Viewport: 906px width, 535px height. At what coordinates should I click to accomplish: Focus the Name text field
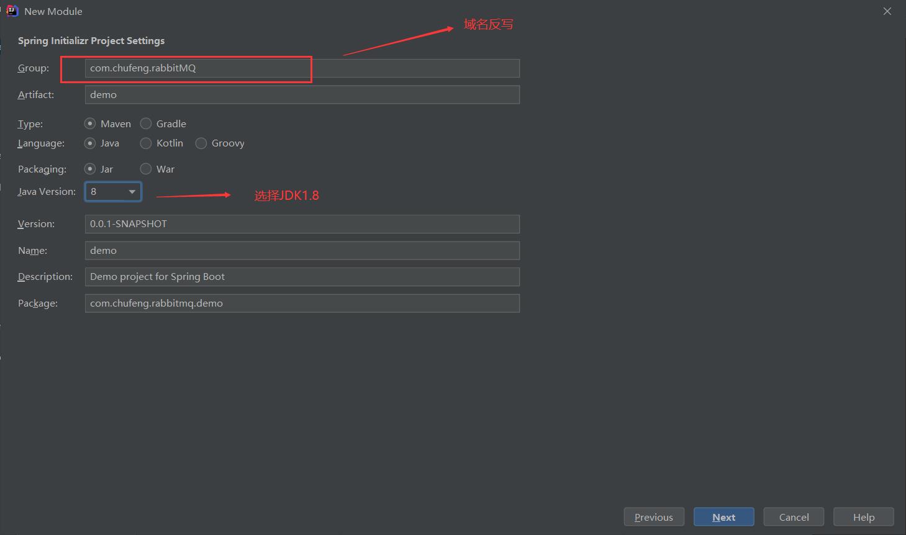click(x=302, y=251)
